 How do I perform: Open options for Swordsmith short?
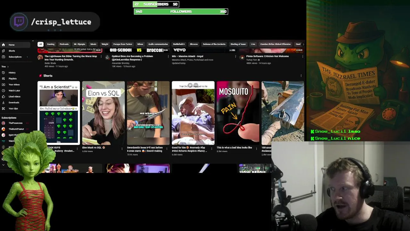click(x=167, y=149)
